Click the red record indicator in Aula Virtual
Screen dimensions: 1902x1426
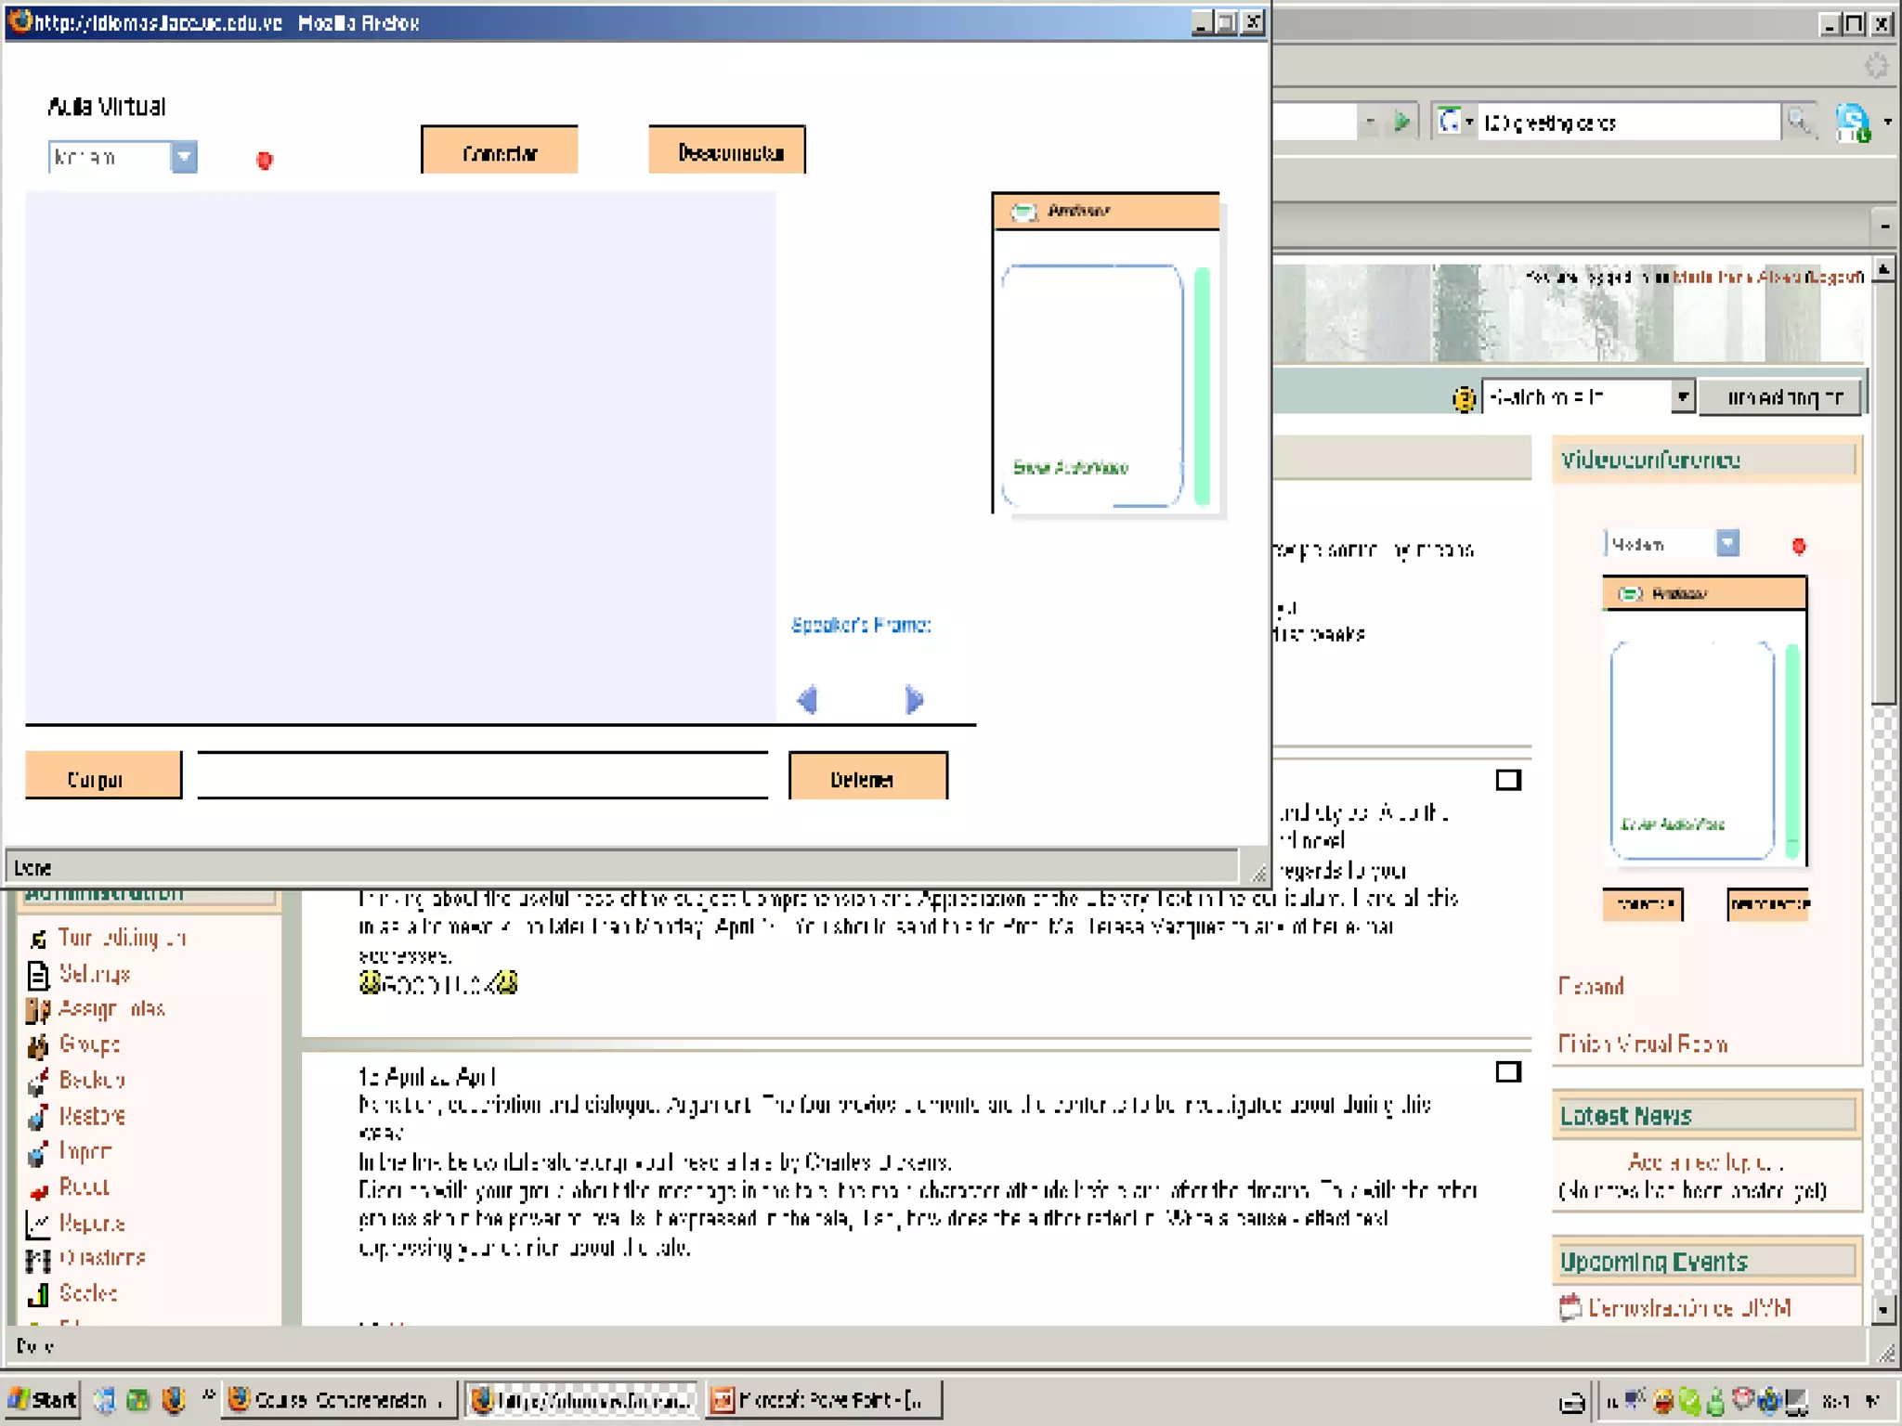pos(265,161)
